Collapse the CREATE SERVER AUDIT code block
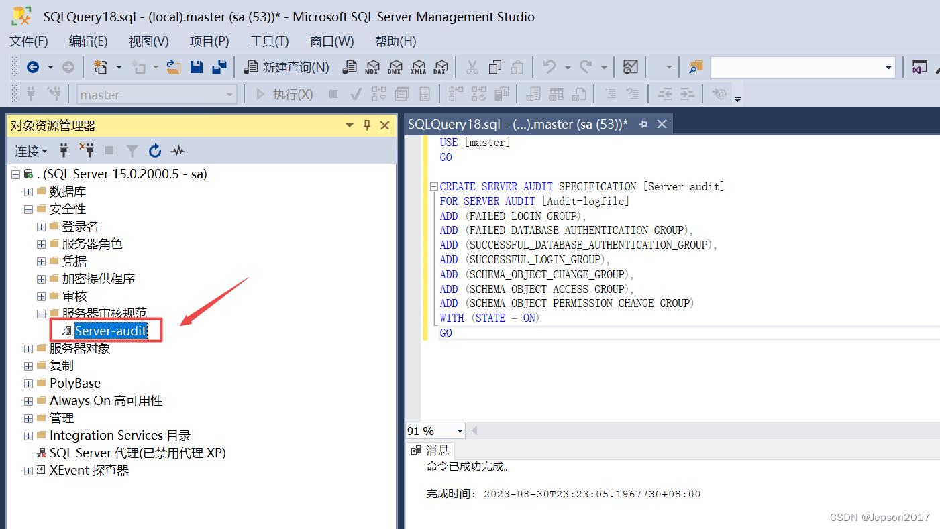The height and width of the screenshot is (529, 940). (x=433, y=187)
